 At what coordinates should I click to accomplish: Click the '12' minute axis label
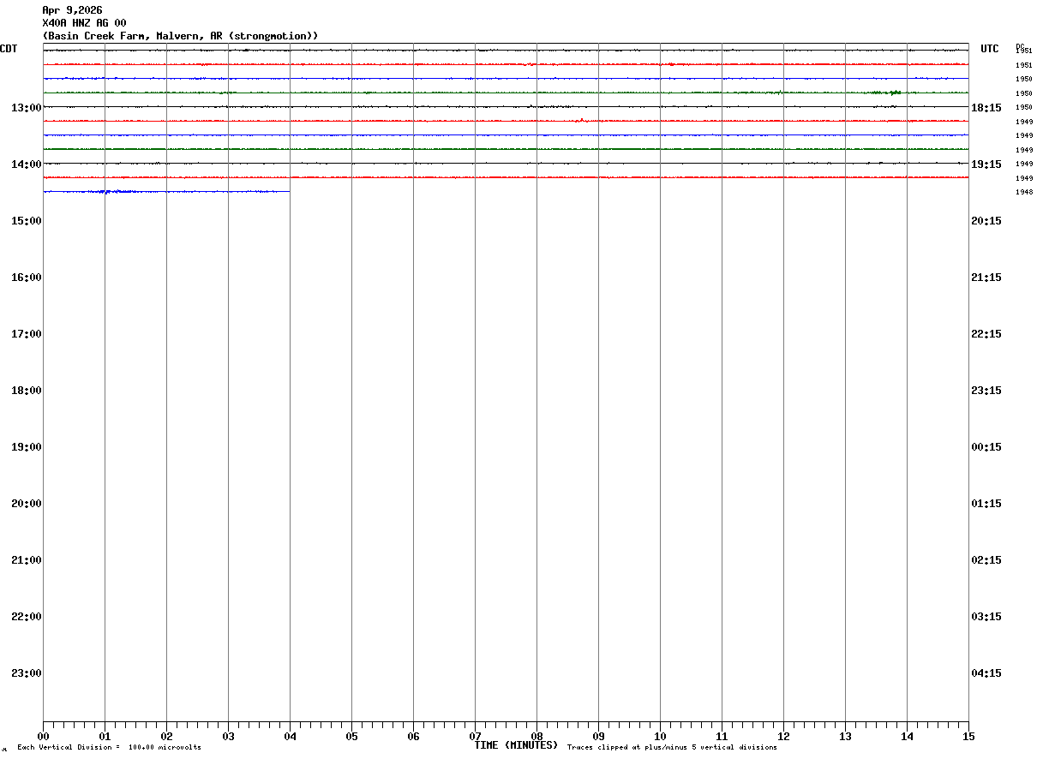coord(783,736)
